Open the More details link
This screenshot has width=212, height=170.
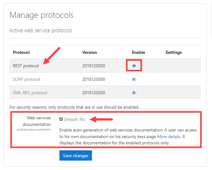pos(169,137)
